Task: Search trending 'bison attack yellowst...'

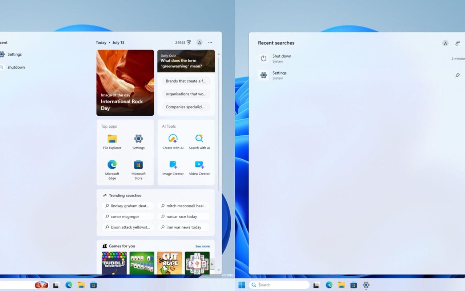Action: pyautogui.click(x=128, y=227)
